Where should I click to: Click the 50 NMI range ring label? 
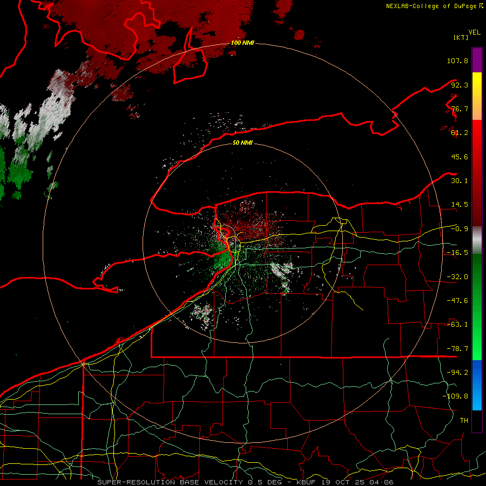pyautogui.click(x=242, y=143)
